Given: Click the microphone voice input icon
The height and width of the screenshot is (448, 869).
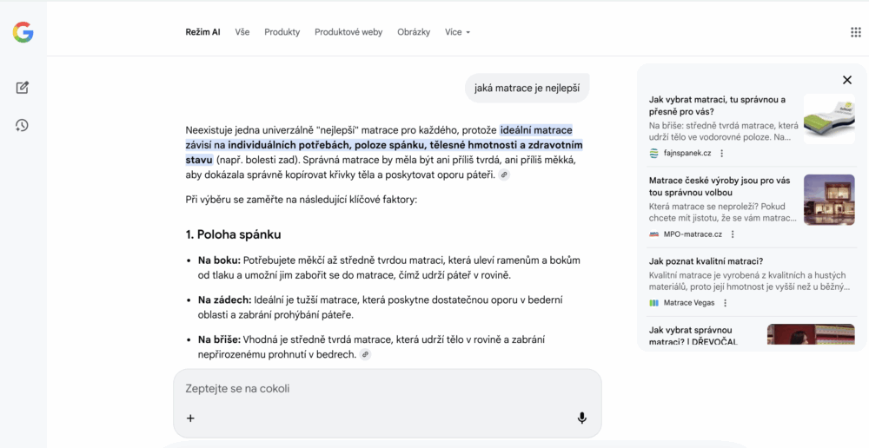Looking at the screenshot, I should [581, 418].
